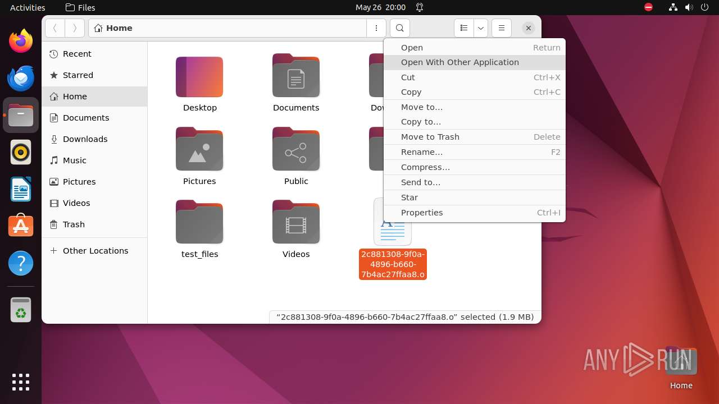This screenshot has height=404, width=719.
Task: Choose Send to… option
Action: coord(475,182)
